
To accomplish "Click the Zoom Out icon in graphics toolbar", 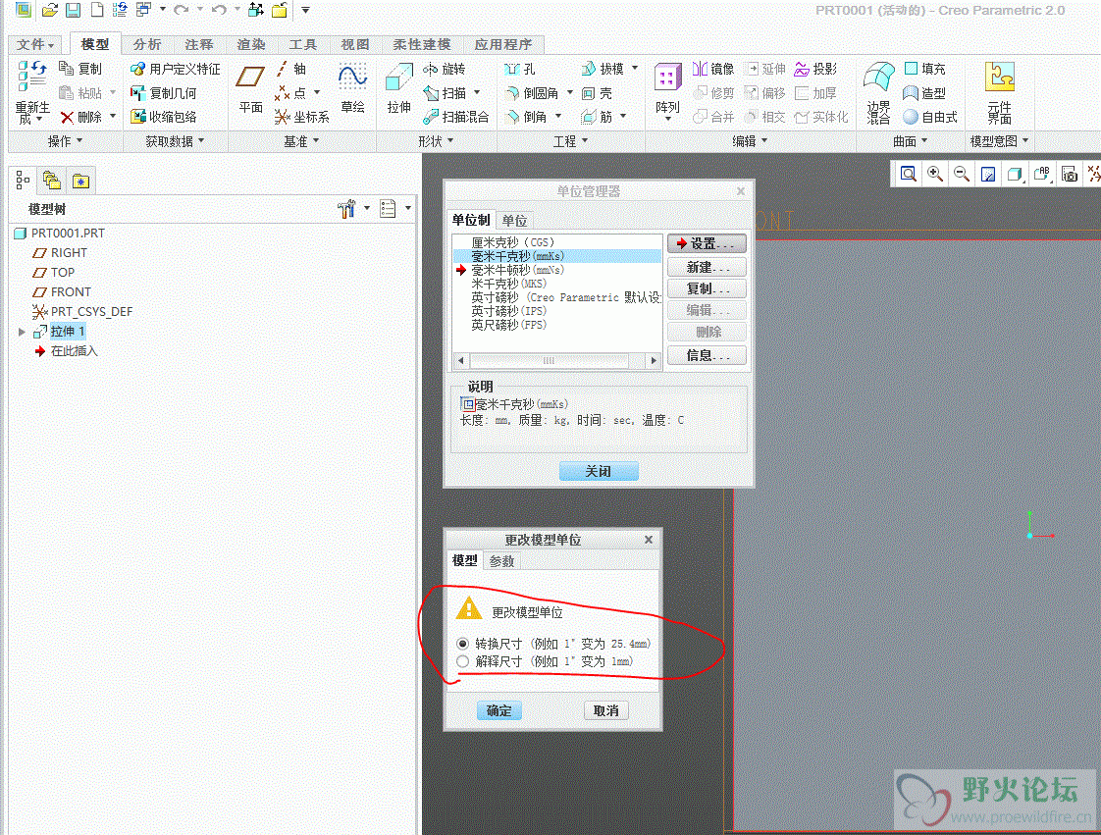I will (x=962, y=174).
